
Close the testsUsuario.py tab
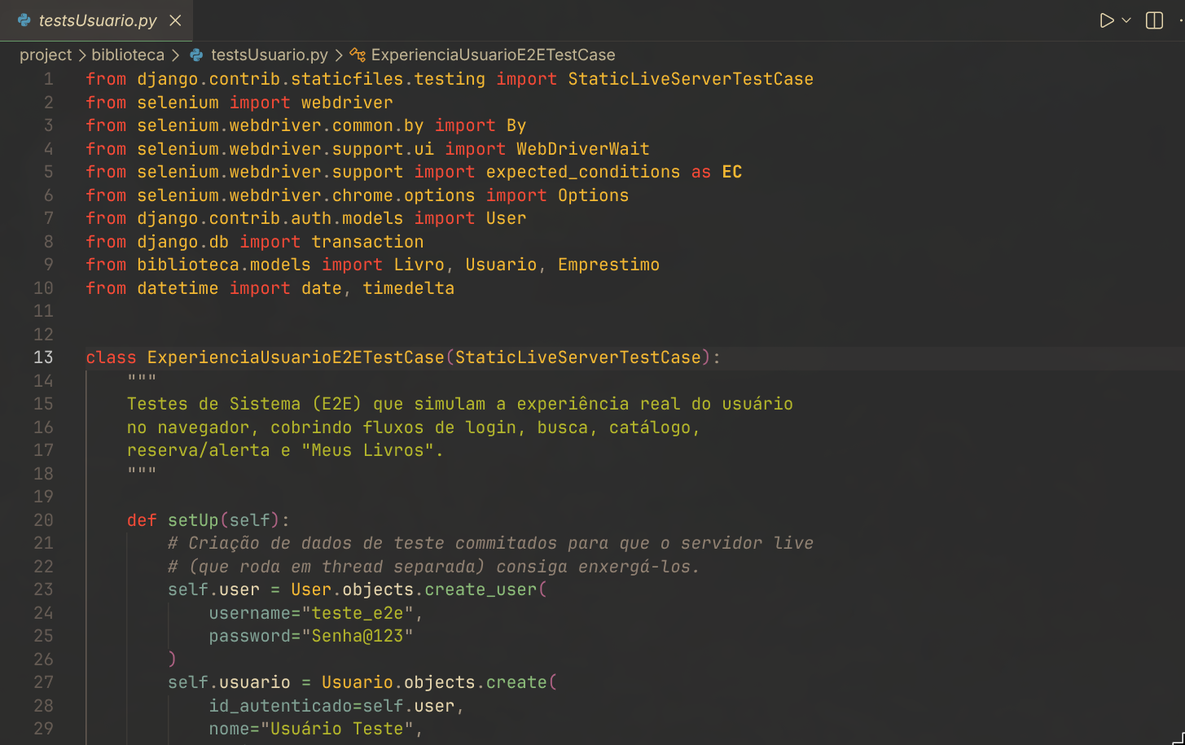click(x=175, y=20)
